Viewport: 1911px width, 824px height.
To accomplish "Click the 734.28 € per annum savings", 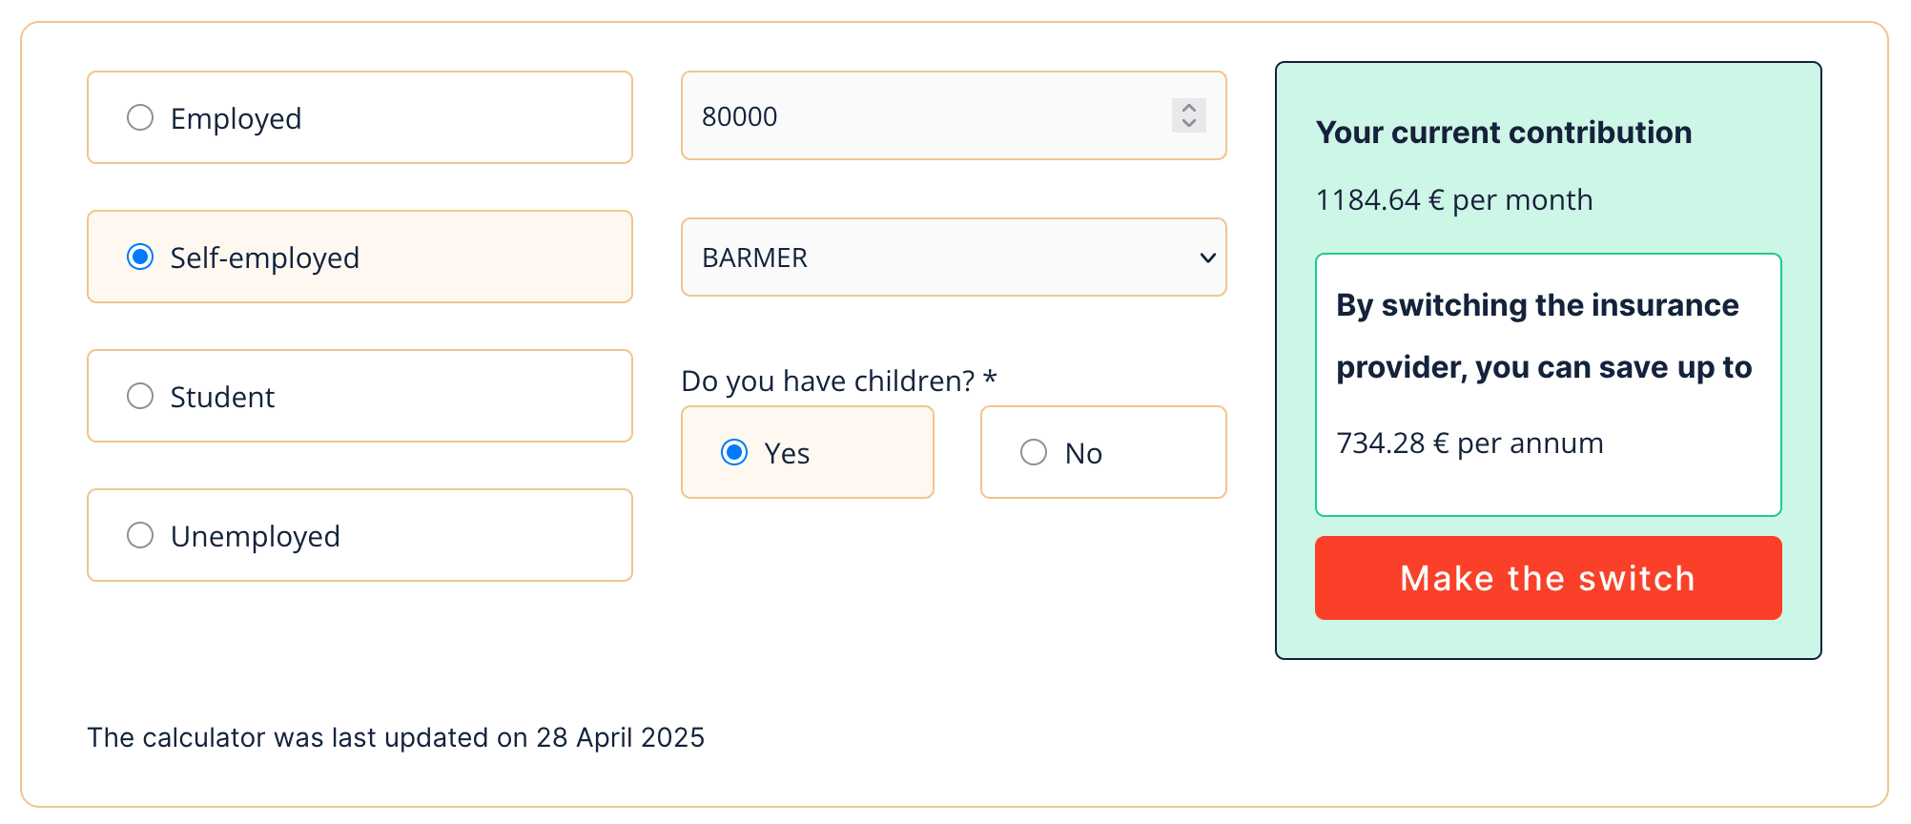I will pos(1469,443).
